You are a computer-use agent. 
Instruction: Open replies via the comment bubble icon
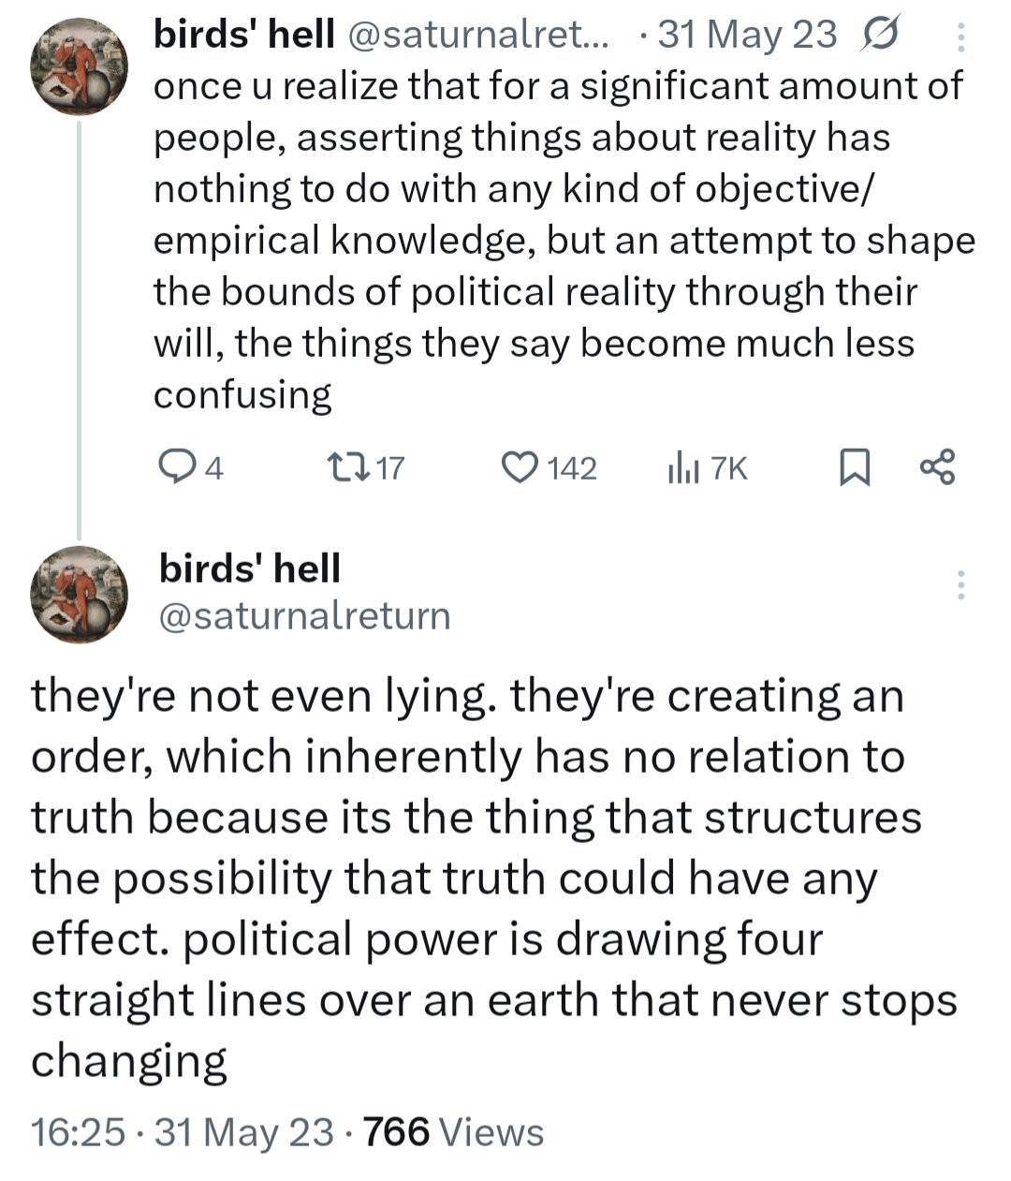[173, 465]
